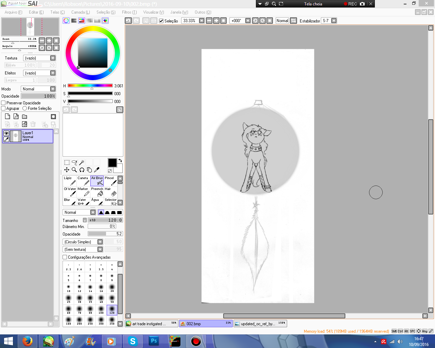Toggle the color wheel panel
This screenshot has width=435, height=348.
pyautogui.click(x=66, y=20)
